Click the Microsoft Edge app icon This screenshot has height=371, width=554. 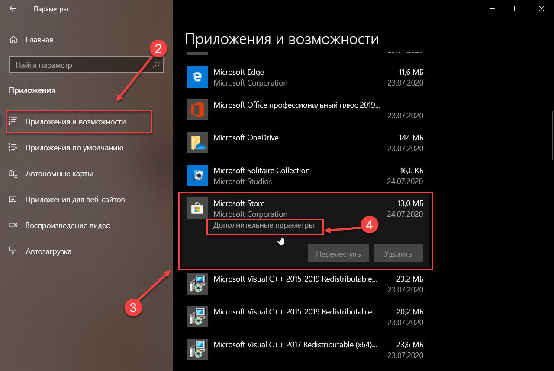point(197,77)
